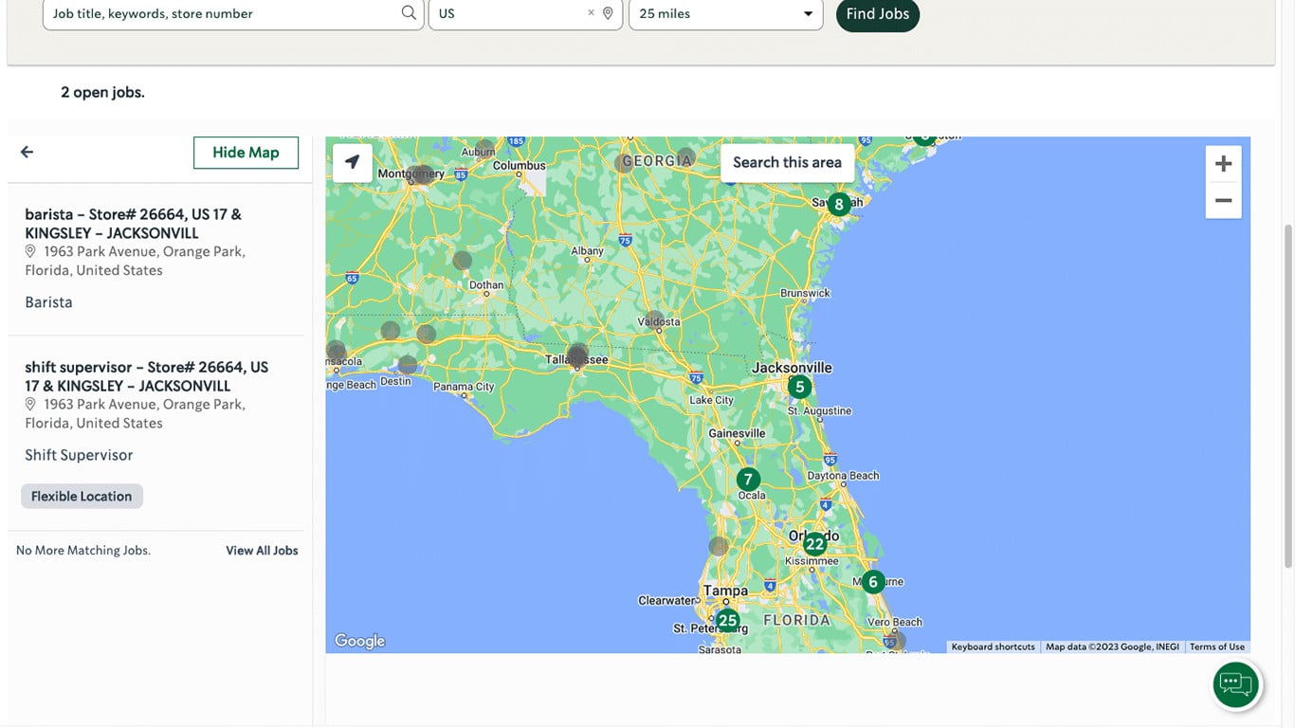The image size is (1295, 728).
Task: Center map using the my-location arrow icon
Action: pos(353,162)
